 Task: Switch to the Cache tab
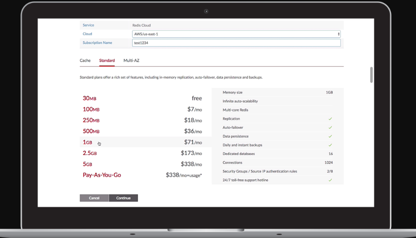click(85, 61)
